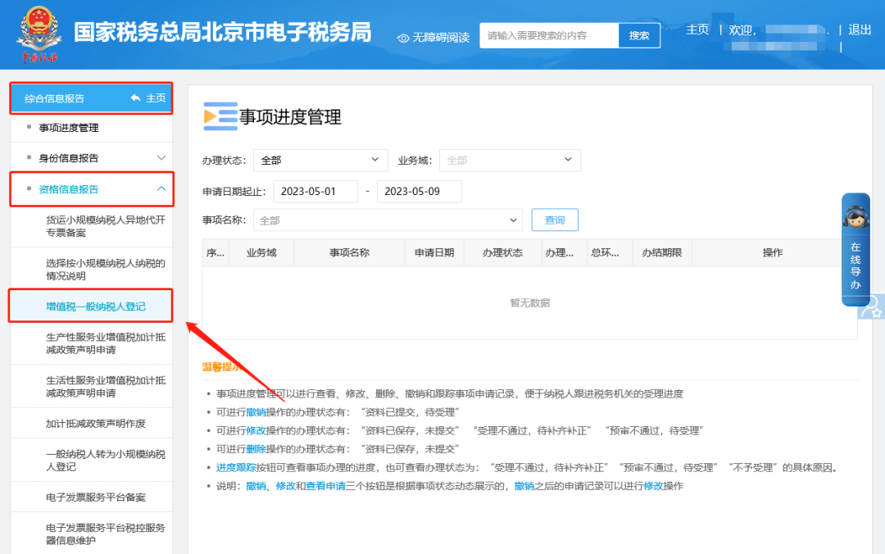Select 资格信息报告 sidebar item

(x=68, y=189)
